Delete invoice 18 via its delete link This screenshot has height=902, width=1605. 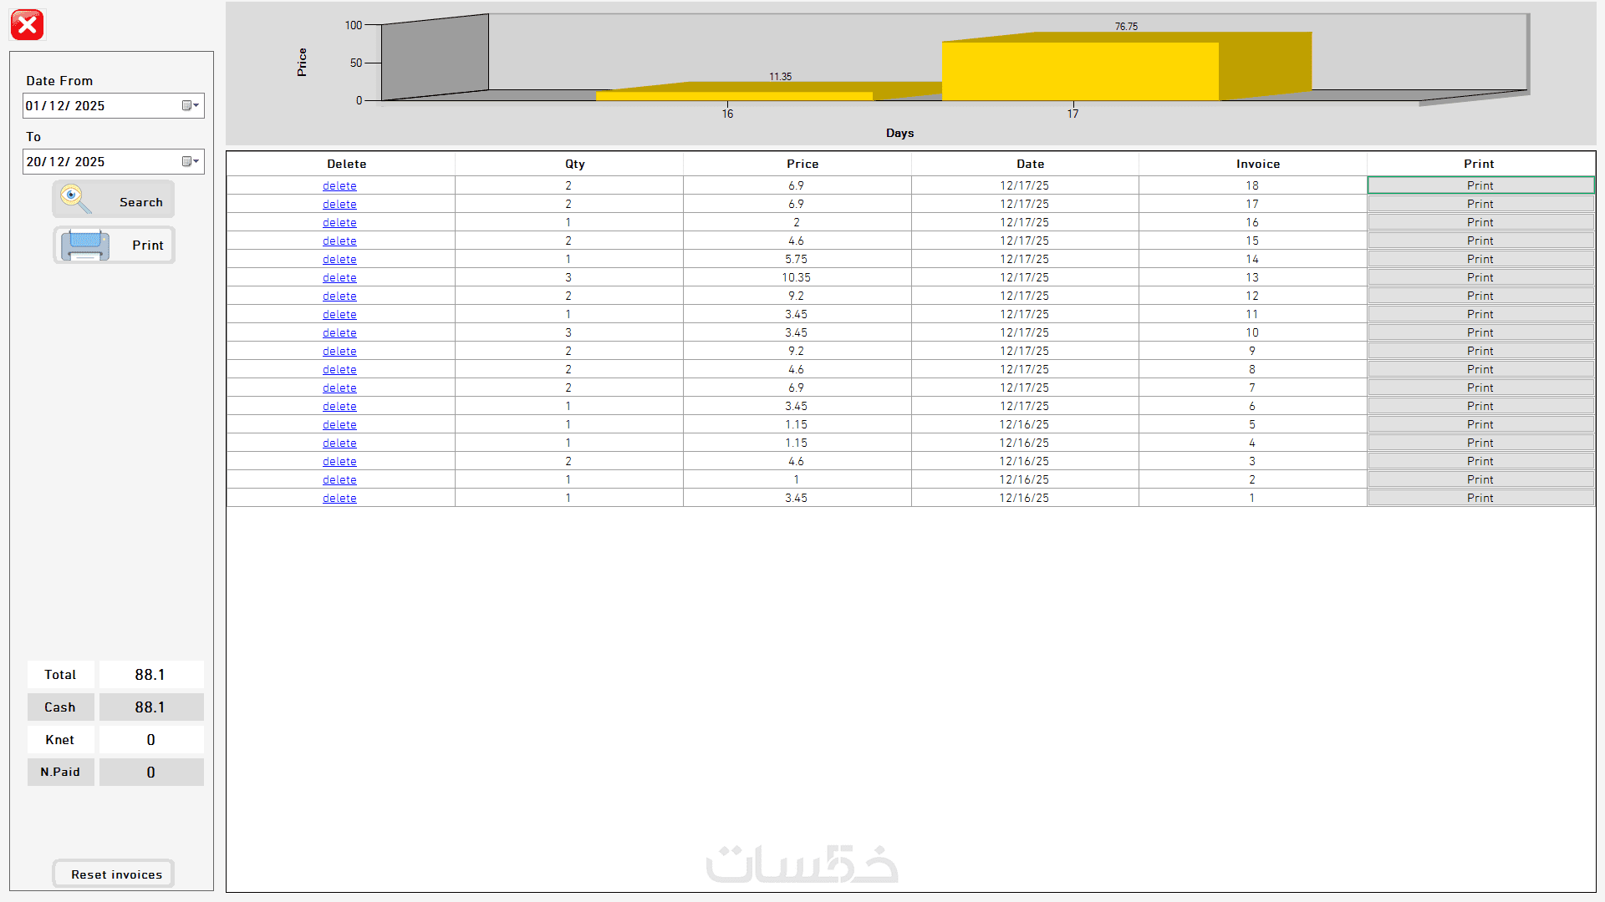[x=339, y=185]
